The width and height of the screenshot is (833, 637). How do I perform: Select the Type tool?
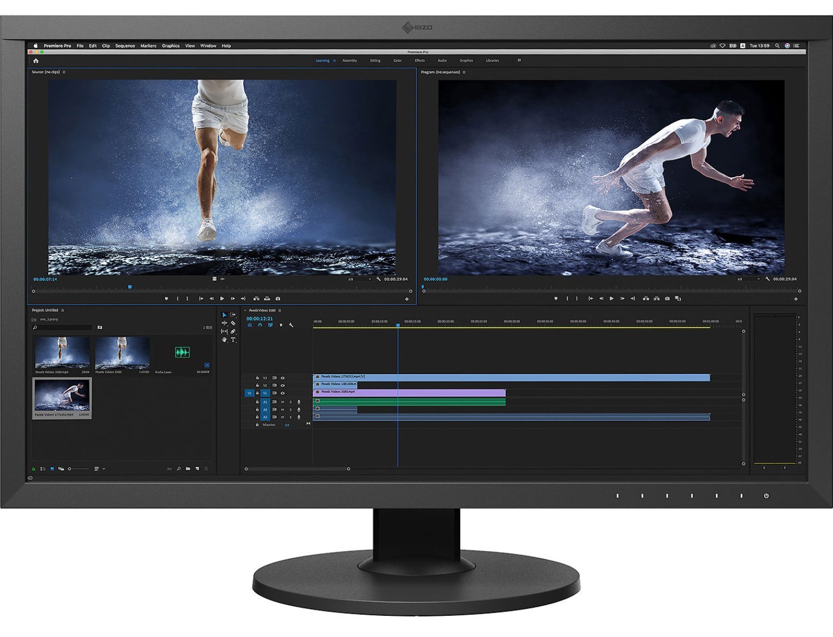tap(233, 340)
